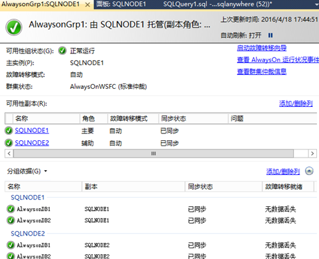319x259 pixels.
Task: Open the tab overflow dropdown arrow
Action: point(316,5)
